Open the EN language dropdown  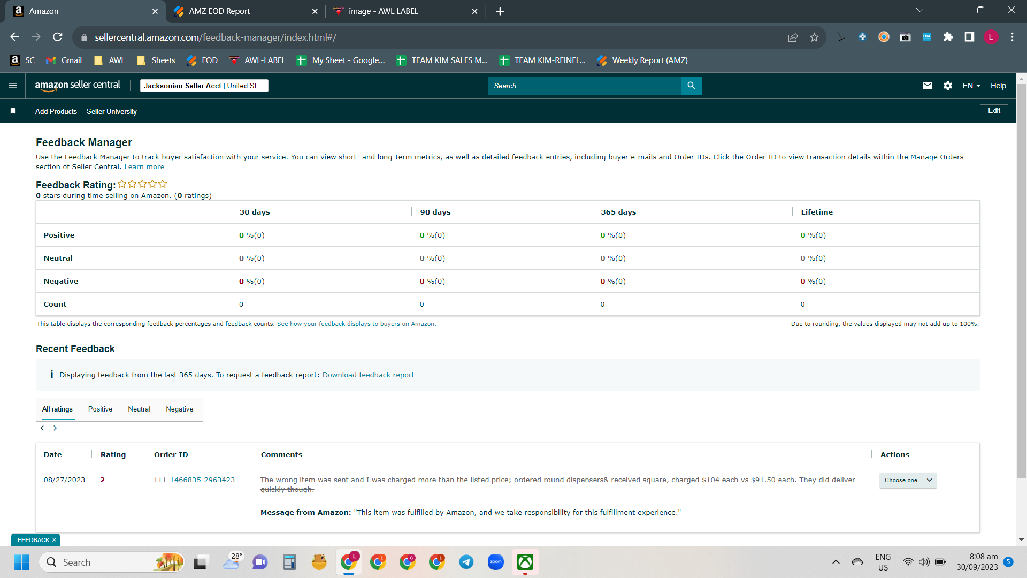(x=971, y=86)
